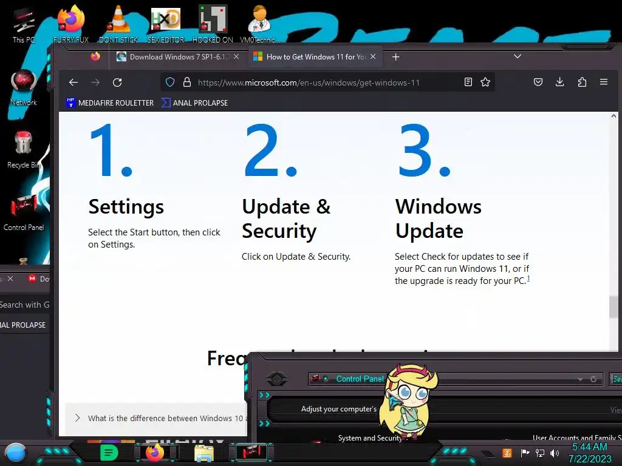The width and height of the screenshot is (622, 466).
Task: Switch to Firefox in the taskbar
Action: tap(155, 453)
